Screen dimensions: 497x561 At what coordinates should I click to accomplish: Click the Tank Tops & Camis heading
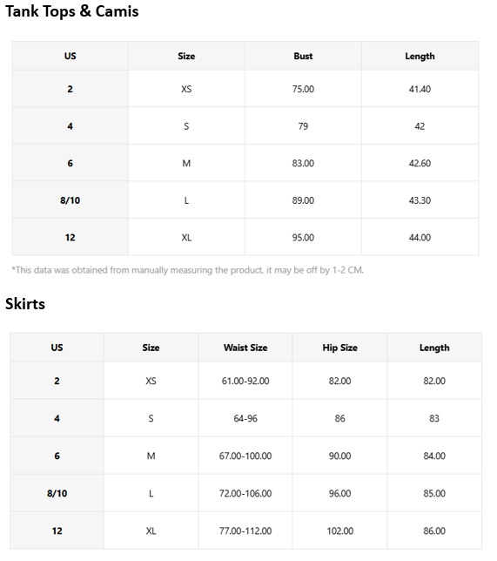click(x=72, y=11)
